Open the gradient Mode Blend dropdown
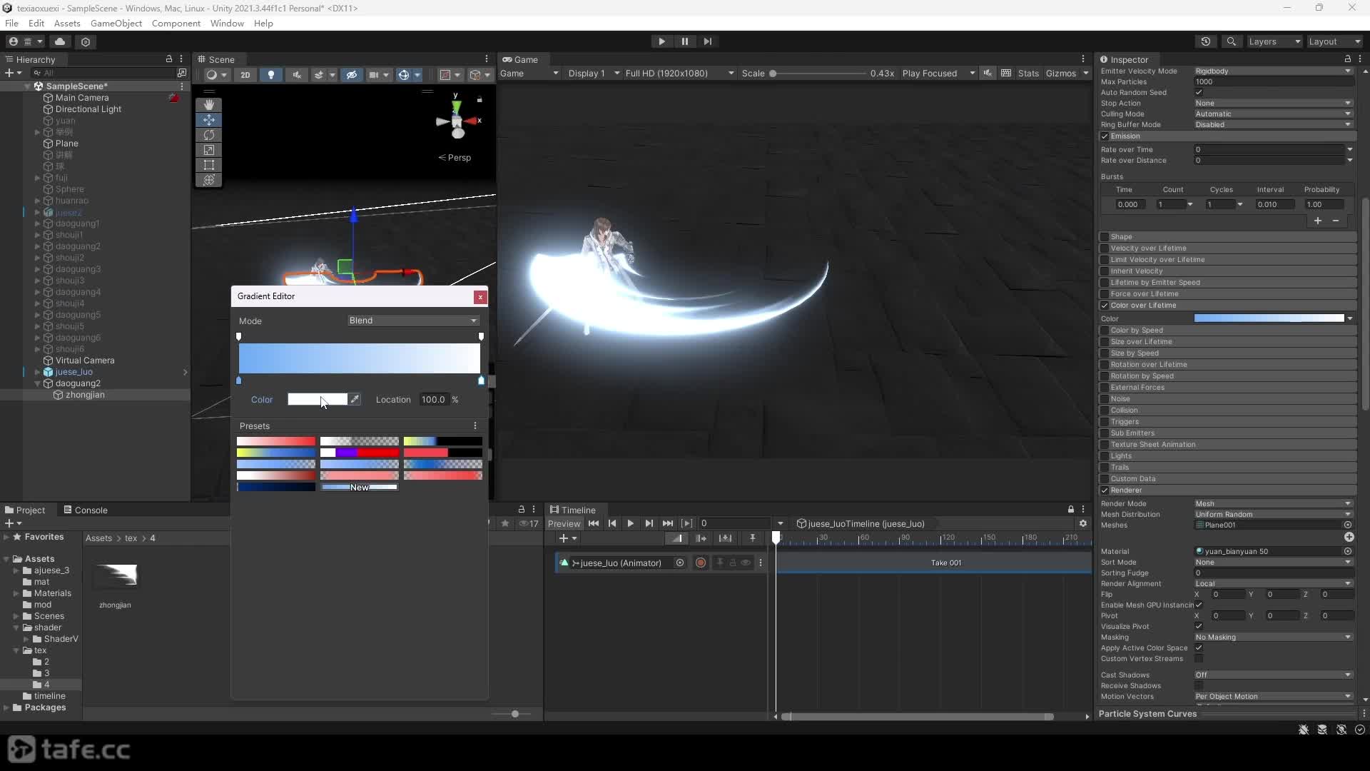This screenshot has height=771, width=1370. tap(412, 321)
